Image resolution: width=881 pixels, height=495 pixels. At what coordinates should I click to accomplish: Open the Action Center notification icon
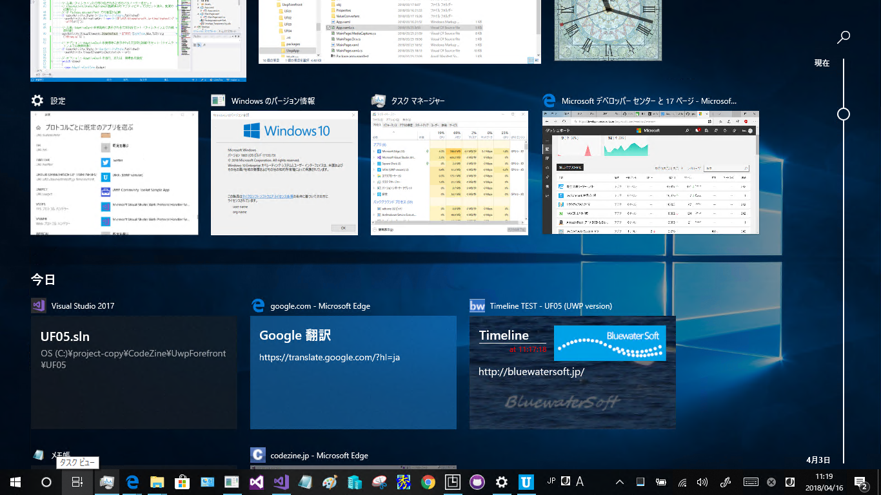pos(861,482)
